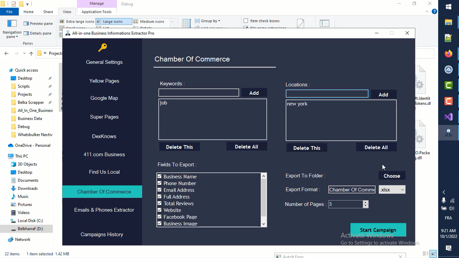Uncheck the Full Address field
This screenshot has height=258, width=459.
160,197
